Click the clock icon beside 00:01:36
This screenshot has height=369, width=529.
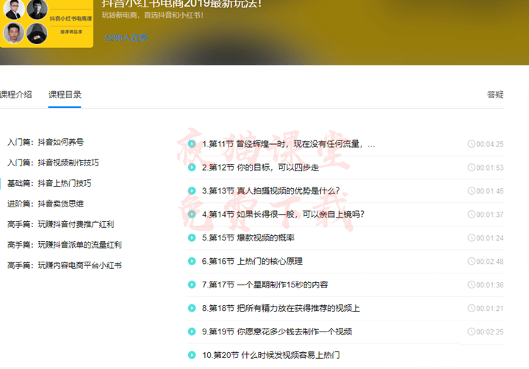pyautogui.click(x=471, y=284)
